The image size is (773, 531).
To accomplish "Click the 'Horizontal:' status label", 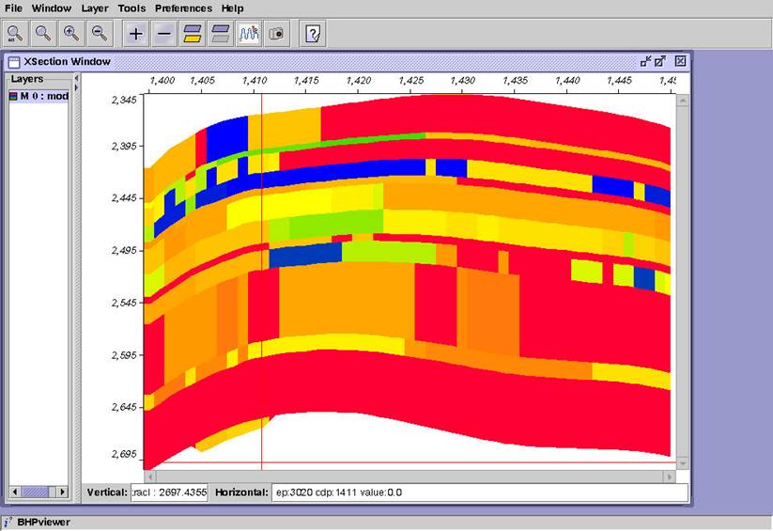I will [x=241, y=492].
